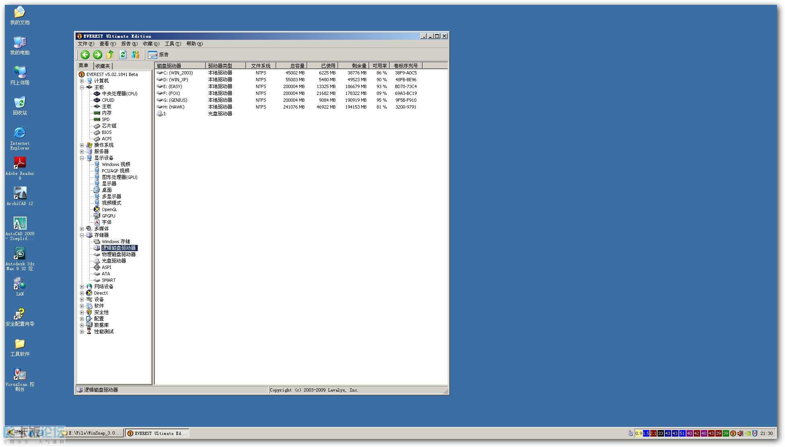This screenshot has height=447, width=785.
Task: Click the green Forward arrow toolbar icon
Action: click(97, 55)
